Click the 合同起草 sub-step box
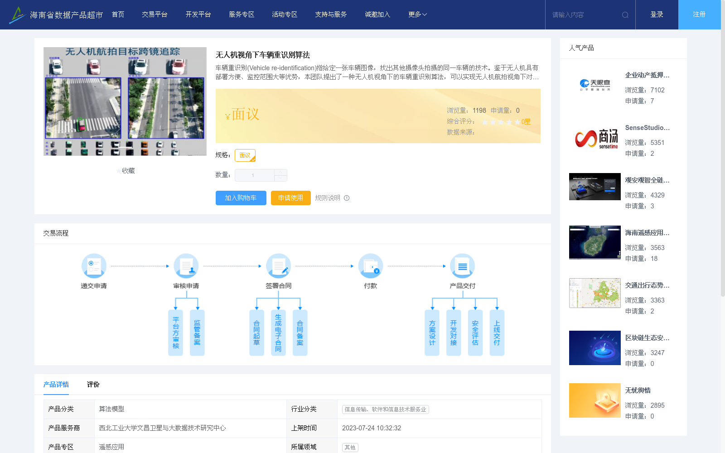This screenshot has width=725, height=453. [x=256, y=333]
